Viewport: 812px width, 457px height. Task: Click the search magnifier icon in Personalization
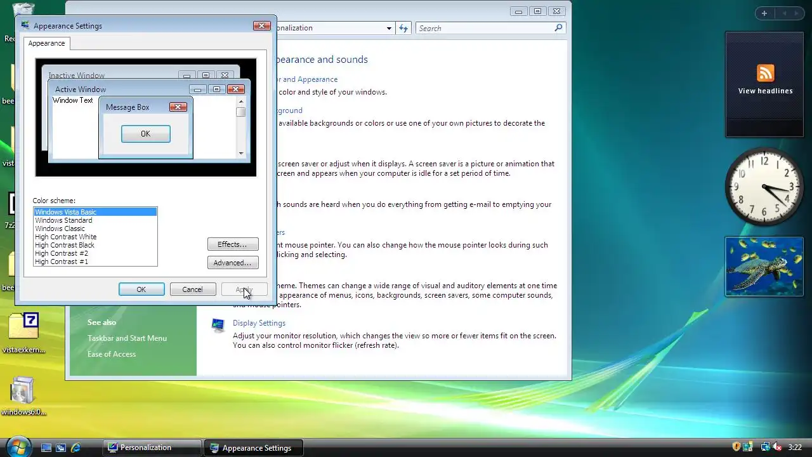(558, 28)
